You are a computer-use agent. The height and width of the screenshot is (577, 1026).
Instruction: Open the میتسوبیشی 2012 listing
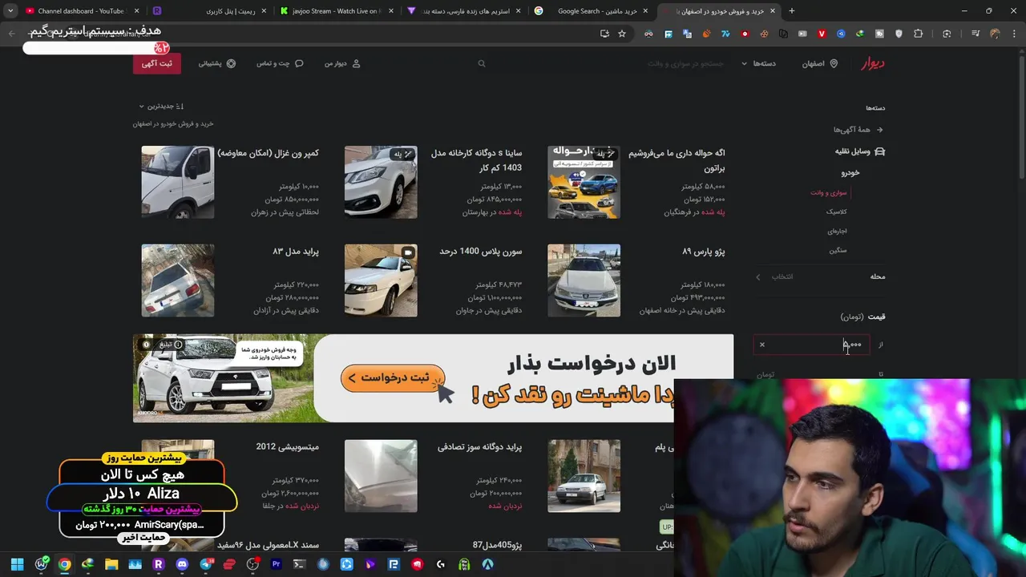click(230, 476)
